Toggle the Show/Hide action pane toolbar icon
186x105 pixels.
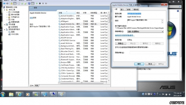pyautogui.click(x=33, y=3)
